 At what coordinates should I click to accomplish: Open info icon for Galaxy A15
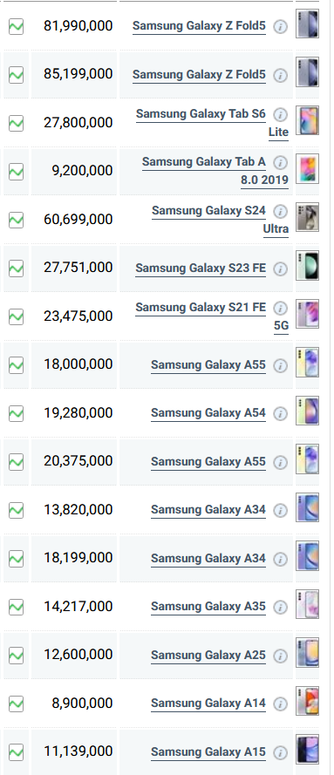(280, 752)
